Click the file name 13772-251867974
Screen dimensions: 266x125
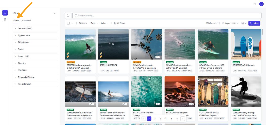point(108,65)
